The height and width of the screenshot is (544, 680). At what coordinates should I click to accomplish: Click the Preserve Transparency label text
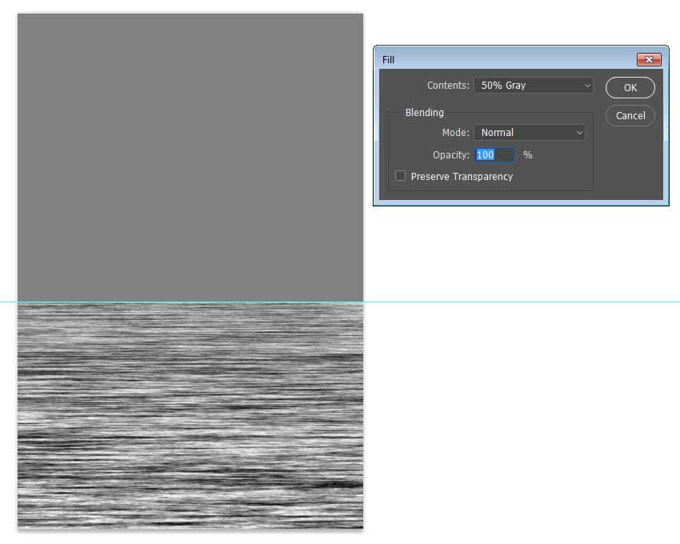pyautogui.click(x=462, y=177)
